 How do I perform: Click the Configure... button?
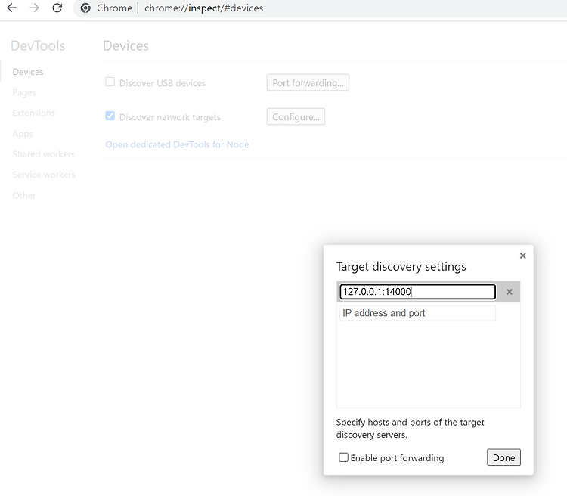[x=296, y=117]
